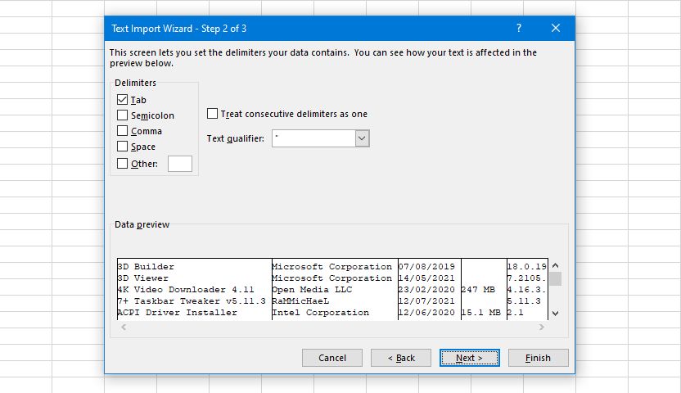Click the date '14/05/2021' in preview

[x=426, y=278]
